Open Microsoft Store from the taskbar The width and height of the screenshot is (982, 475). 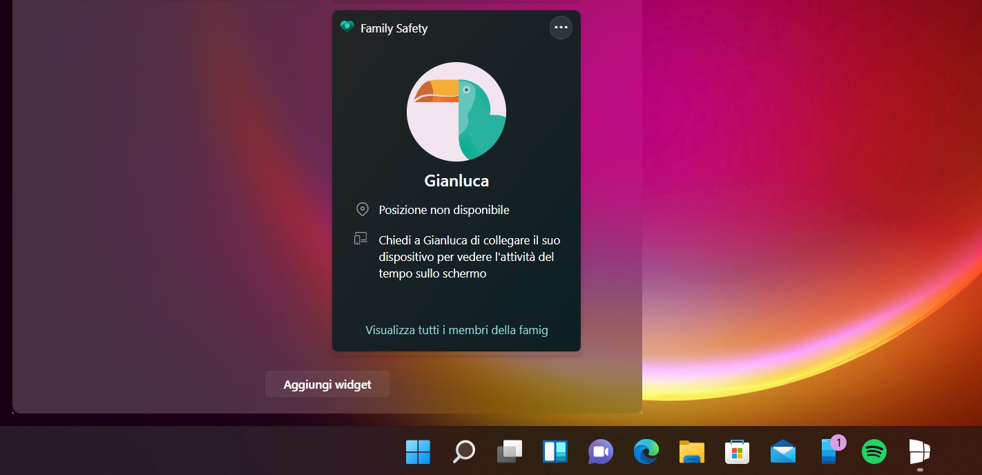click(737, 452)
